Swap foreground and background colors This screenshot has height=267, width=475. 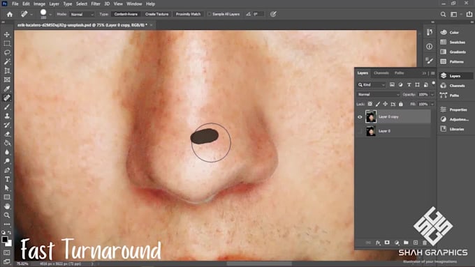[9, 233]
